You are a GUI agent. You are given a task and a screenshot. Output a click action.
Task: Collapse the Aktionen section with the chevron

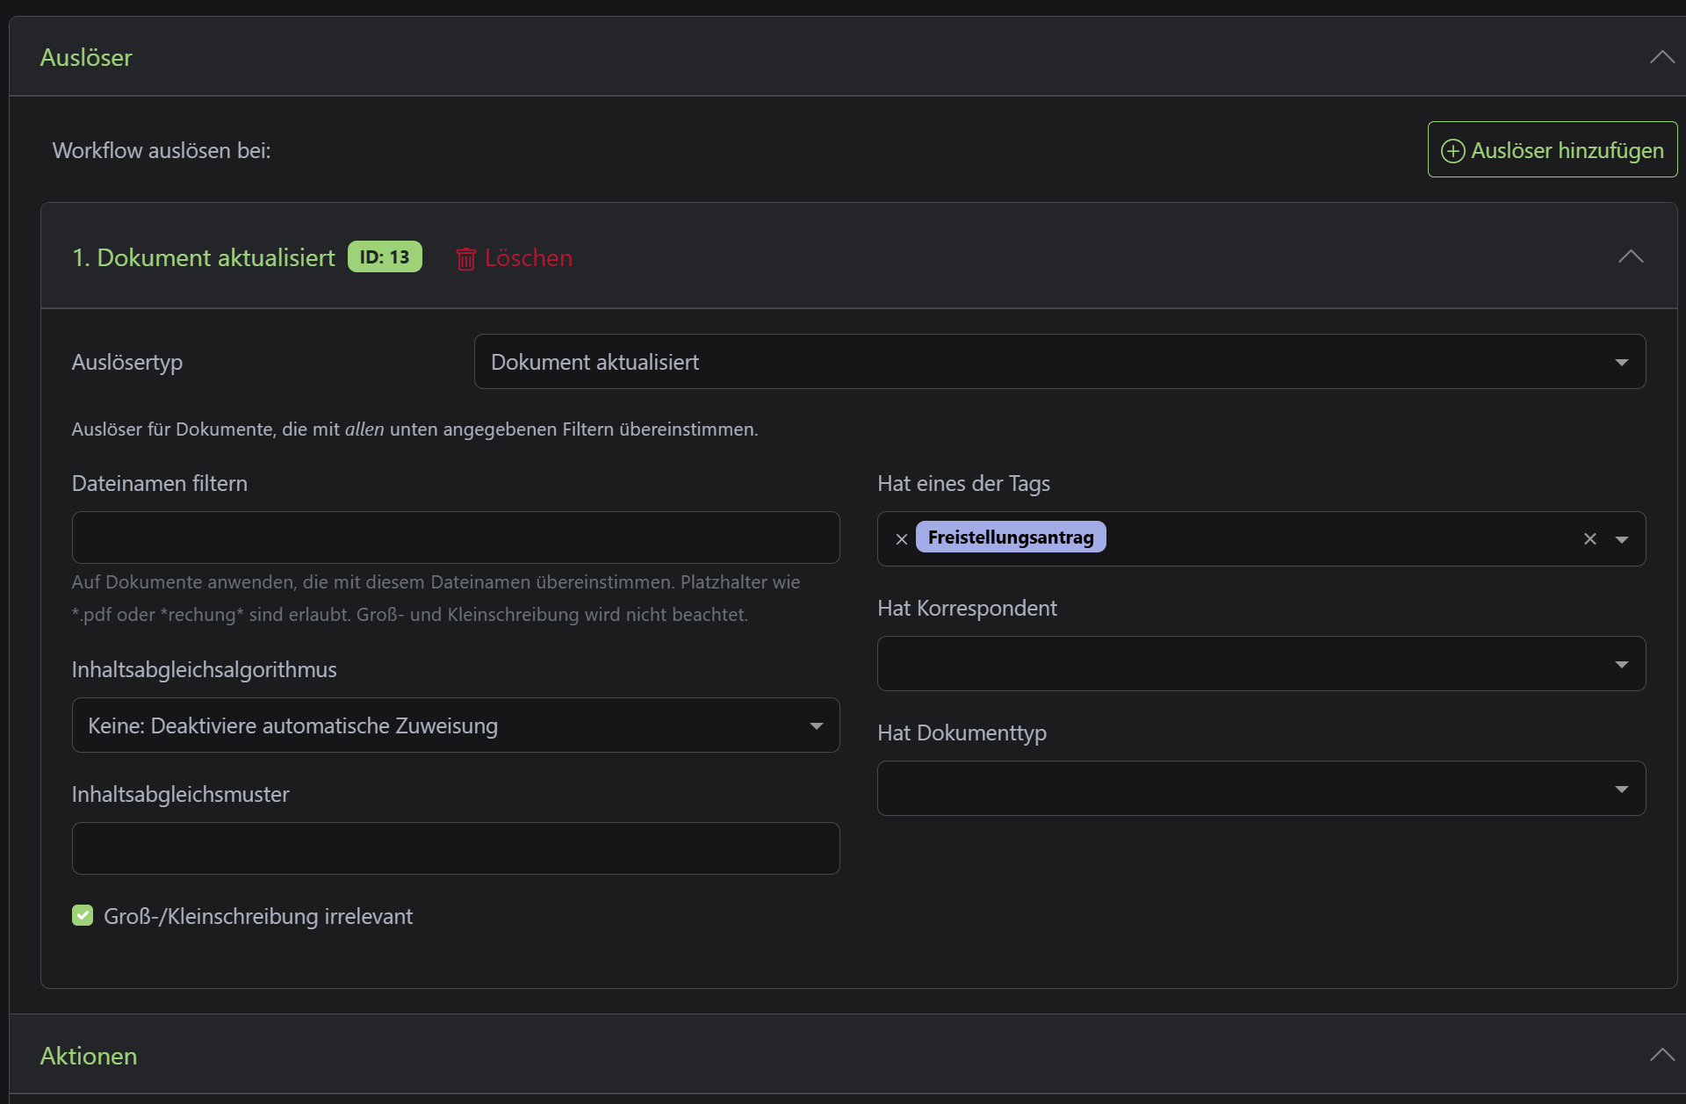(1661, 1055)
